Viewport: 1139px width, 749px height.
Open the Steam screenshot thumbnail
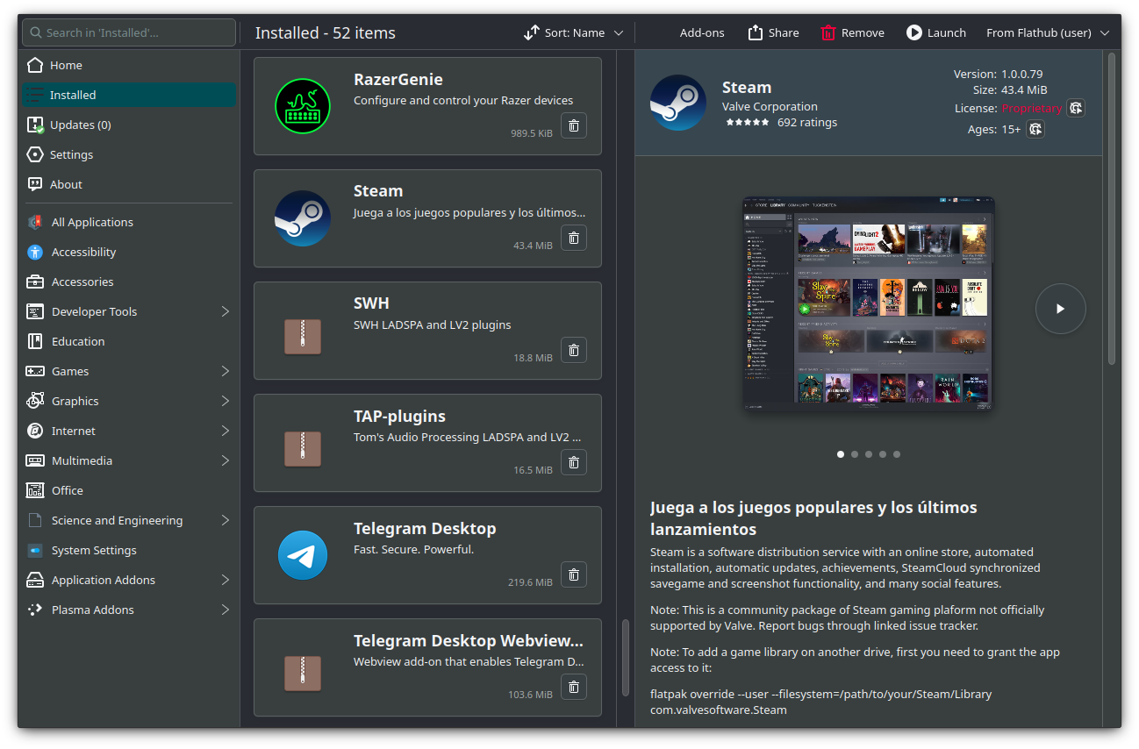click(869, 304)
